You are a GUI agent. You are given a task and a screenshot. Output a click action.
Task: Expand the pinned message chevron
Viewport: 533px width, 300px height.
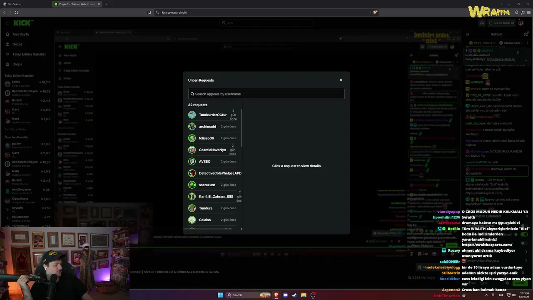(526, 60)
